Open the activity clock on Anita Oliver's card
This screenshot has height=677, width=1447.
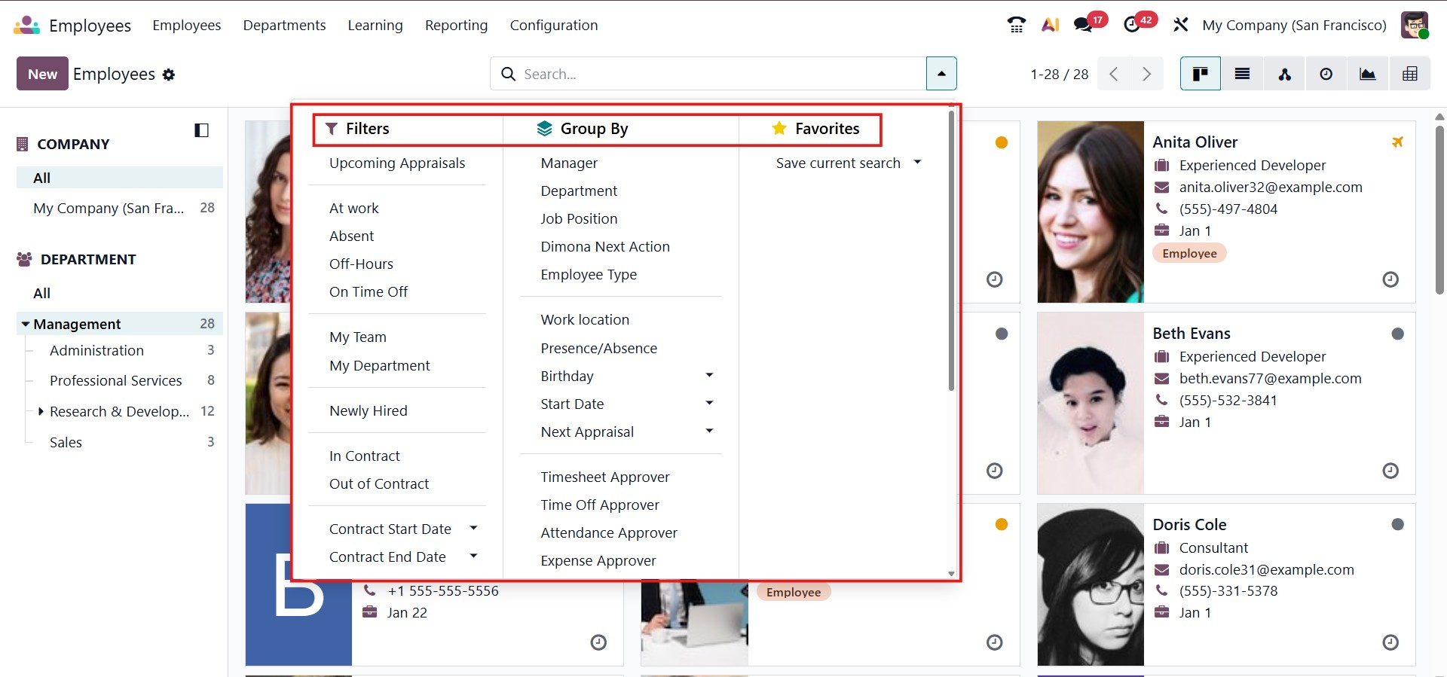(1390, 279)
